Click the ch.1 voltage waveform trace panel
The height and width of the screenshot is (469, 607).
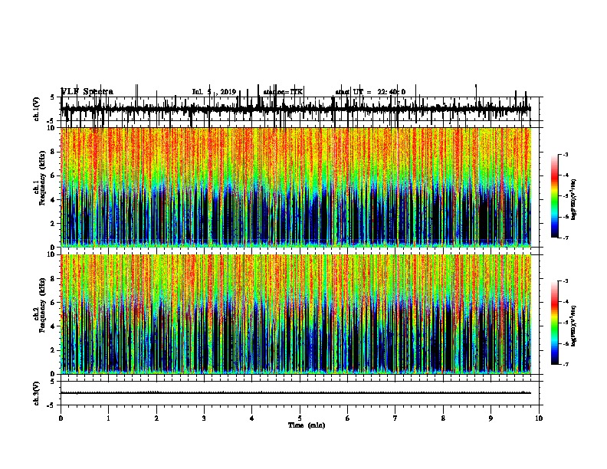coord(300,109)
